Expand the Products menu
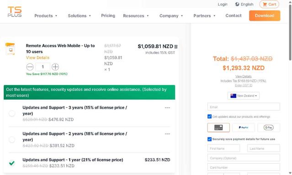 46,16
